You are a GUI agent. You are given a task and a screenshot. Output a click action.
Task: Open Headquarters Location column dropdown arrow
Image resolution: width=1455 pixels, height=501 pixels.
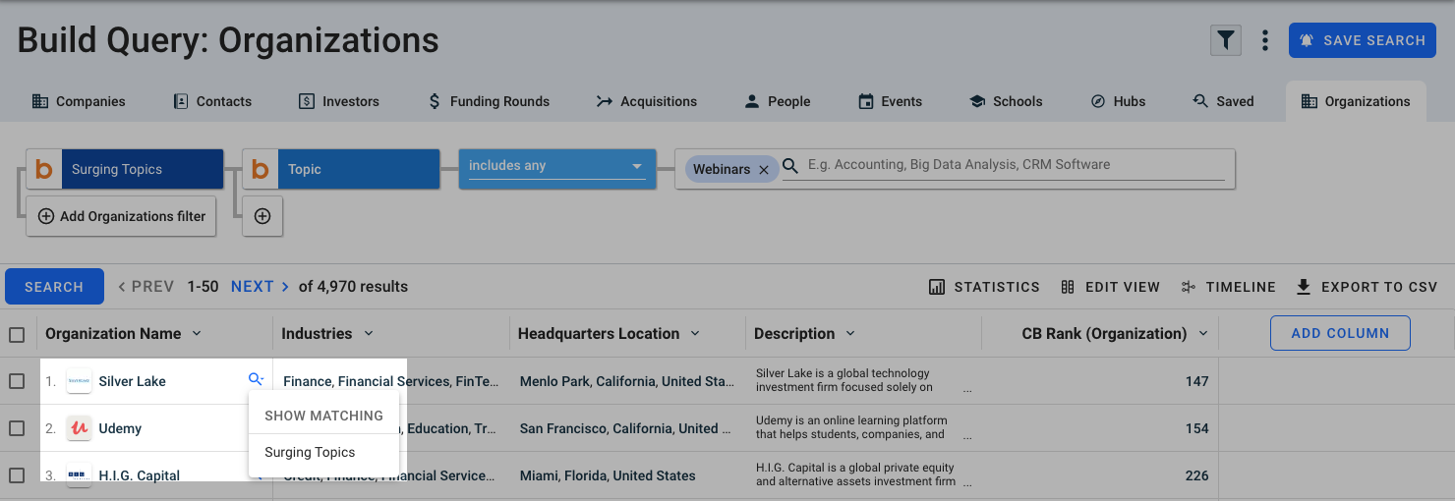coord(695,334)
